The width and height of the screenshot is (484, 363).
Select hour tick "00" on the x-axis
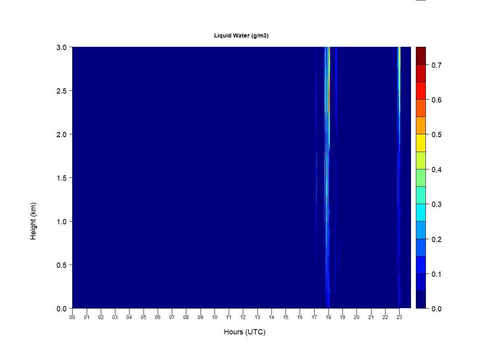click(x=72, y=317)
